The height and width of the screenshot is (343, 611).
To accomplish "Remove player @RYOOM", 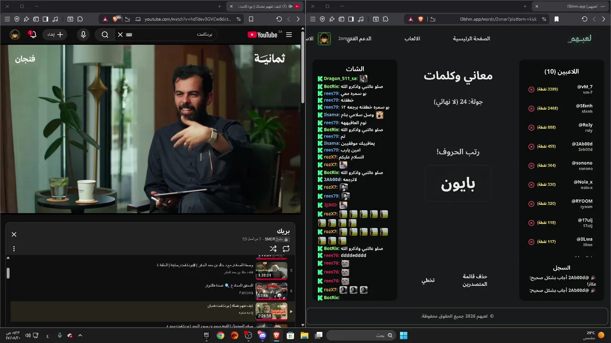I will click(531, 203).
